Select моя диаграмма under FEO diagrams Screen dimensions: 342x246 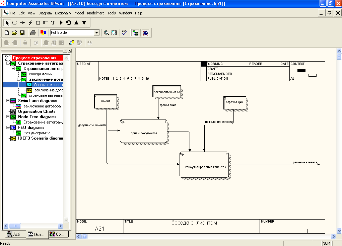click(x=37, y=133)
